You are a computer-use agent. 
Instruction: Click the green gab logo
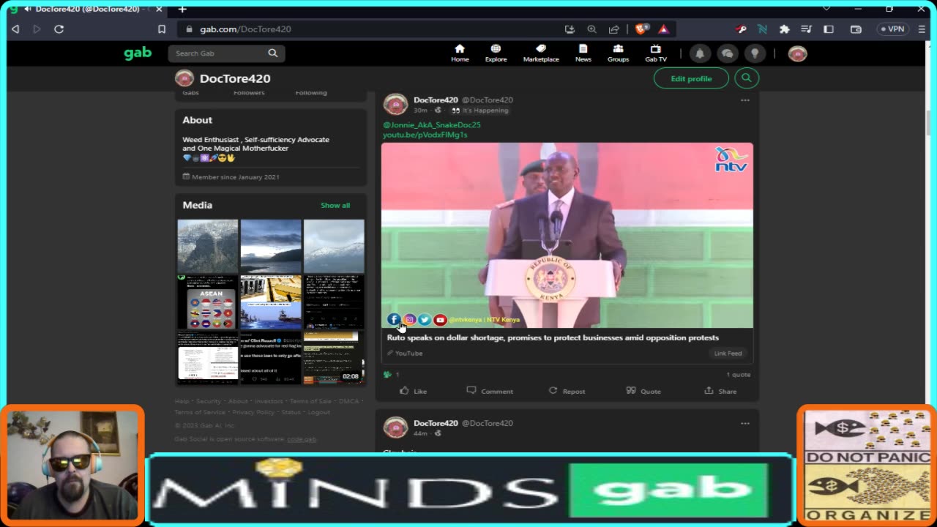click(138, 53)
